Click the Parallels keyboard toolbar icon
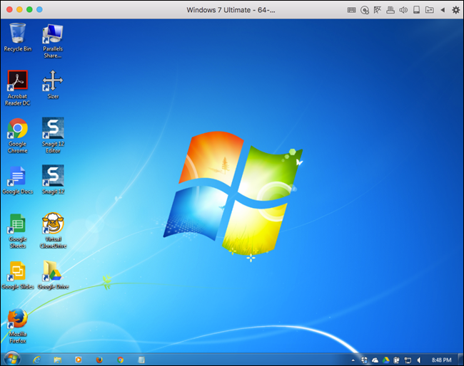 (x=351, y=10)
